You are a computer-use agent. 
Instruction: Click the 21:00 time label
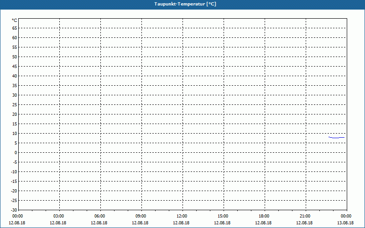tap(305, 216)
